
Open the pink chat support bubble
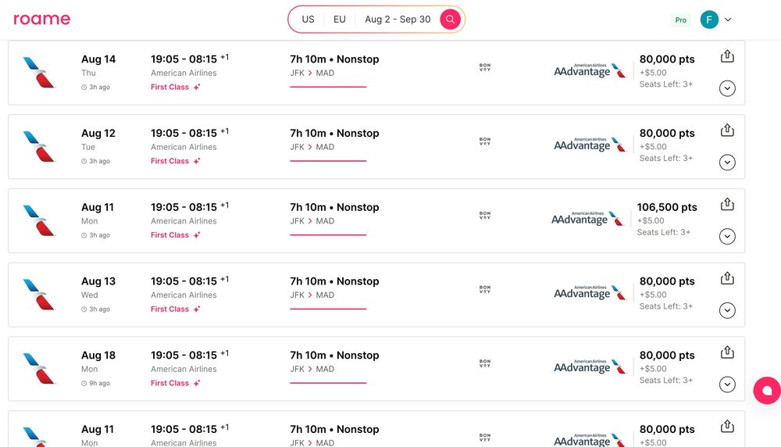(x=767, y=390)
